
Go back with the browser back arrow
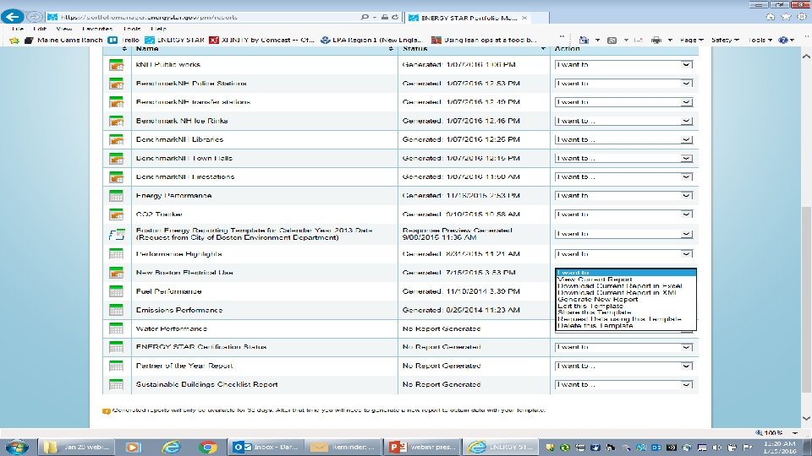tap(13, 17)
